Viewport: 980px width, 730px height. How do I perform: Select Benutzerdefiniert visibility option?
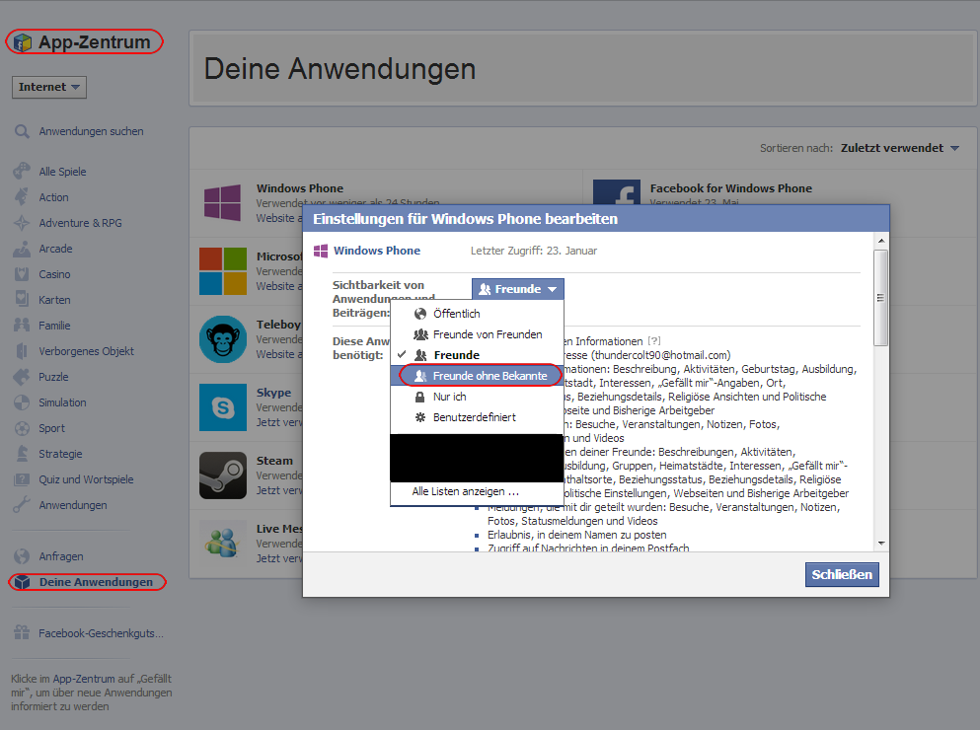(x=475, y=417)
